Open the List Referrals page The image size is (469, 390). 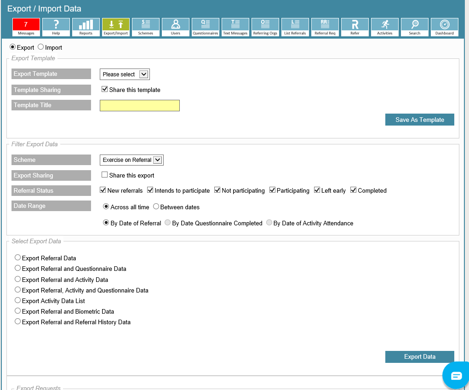[295, 27]
